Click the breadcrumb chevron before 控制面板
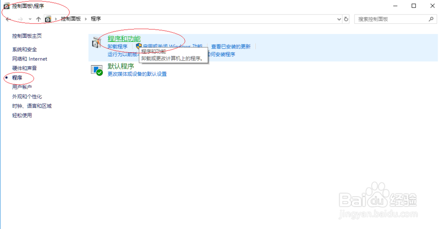The width and height of the screenshot is (442, 229). 56,19
